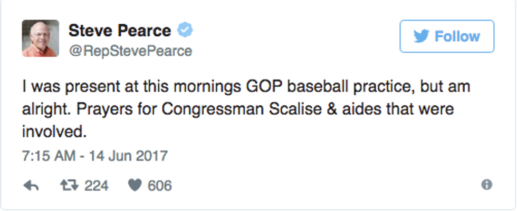
Task: Open the Steve Pearce display name
Action: point(120,31)
